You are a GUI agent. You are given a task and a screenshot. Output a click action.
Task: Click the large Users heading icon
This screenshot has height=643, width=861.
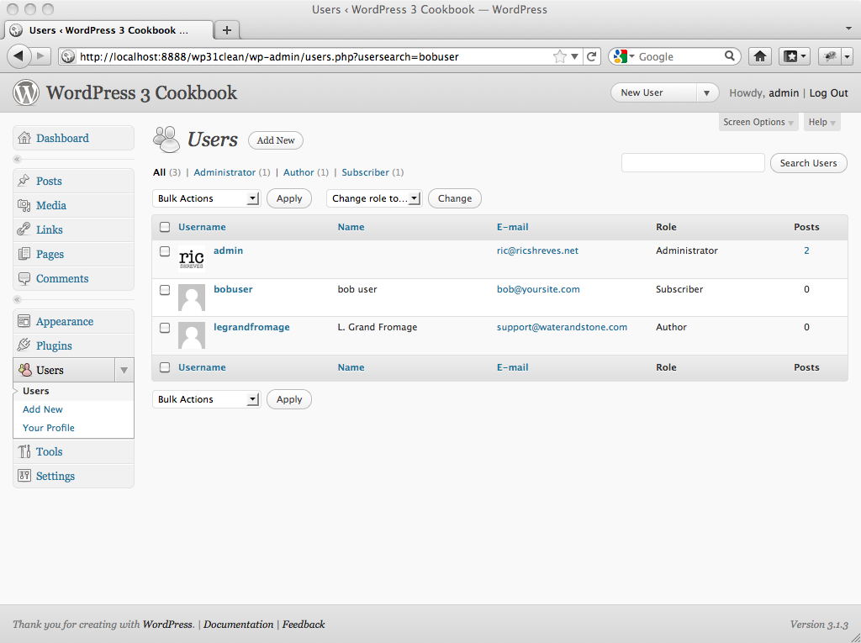tap(166, 139)
